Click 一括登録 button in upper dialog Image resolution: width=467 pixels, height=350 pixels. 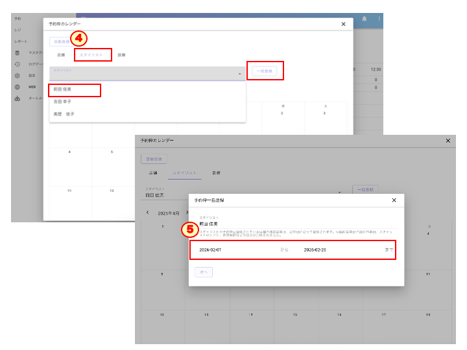(265, 71)
